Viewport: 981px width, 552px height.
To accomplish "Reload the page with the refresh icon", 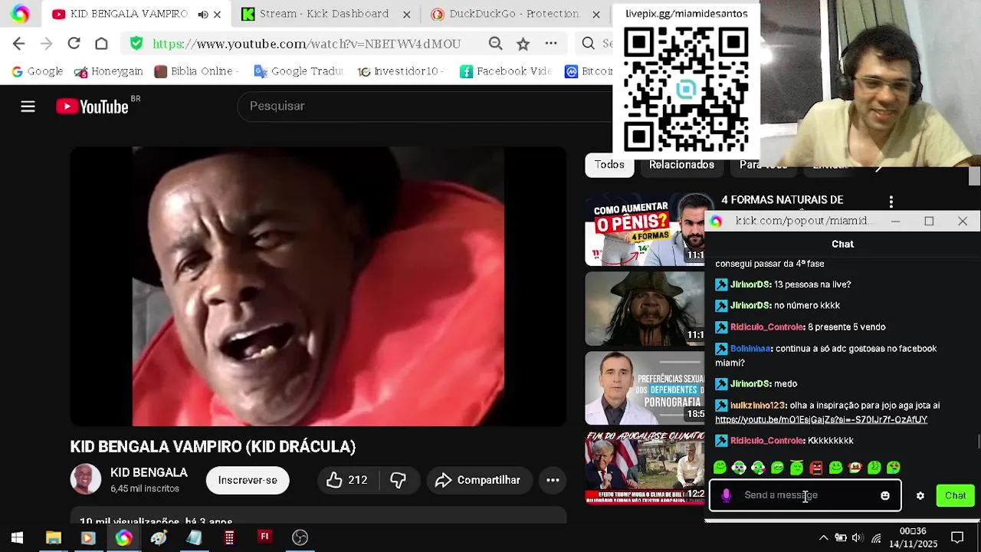I will (74, 44).
